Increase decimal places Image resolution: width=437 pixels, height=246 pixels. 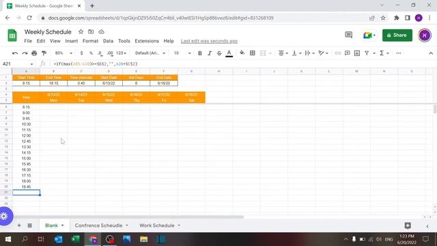[x=110, y=53]
